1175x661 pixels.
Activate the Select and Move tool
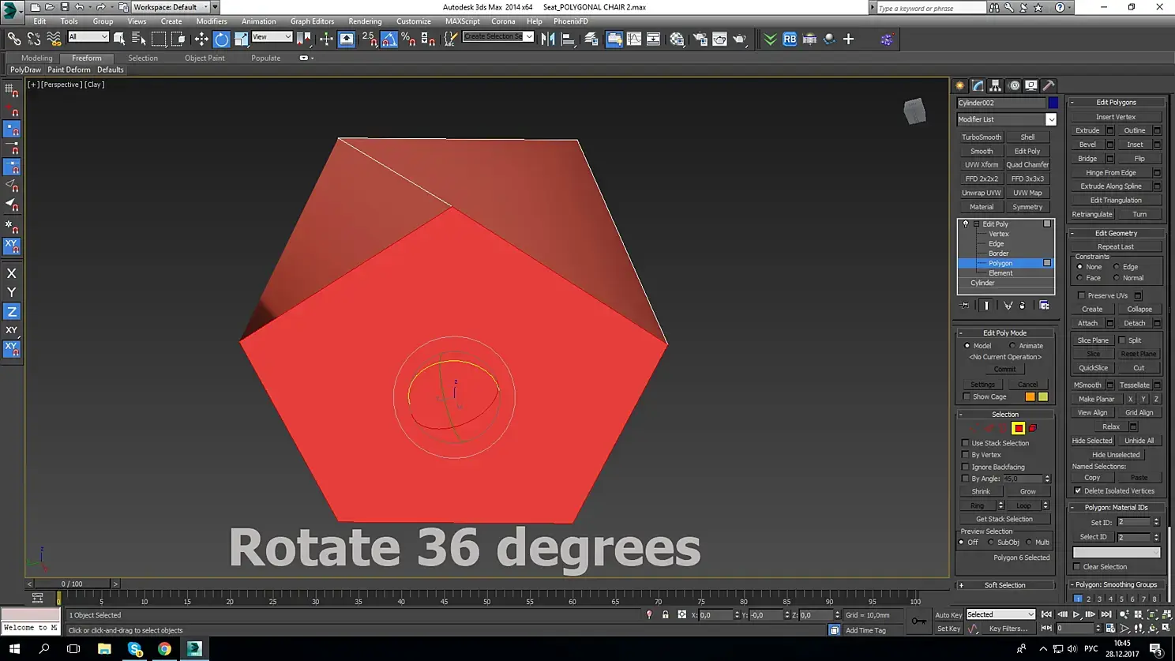201,39
